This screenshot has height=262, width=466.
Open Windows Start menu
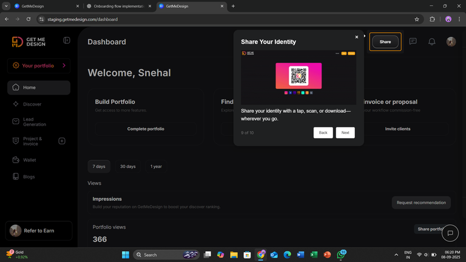126,255
